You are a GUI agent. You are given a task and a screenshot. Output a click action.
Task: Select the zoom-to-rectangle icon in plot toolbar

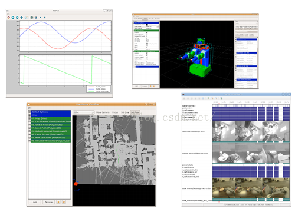click(x=26, y=18)
